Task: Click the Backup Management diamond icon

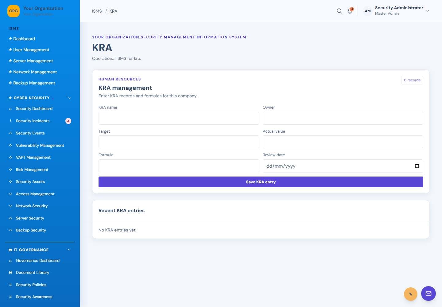Action: tap(10, 83)
